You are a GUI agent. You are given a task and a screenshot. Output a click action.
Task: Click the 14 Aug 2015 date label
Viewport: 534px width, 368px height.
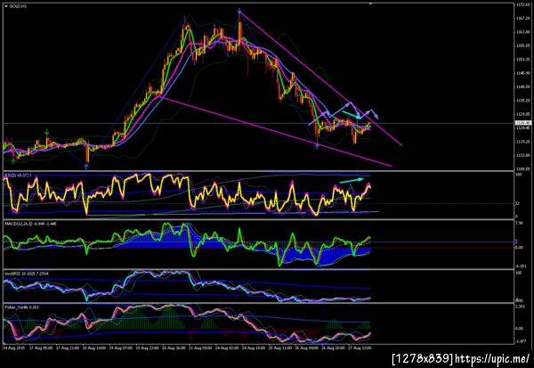click(13, 348)
